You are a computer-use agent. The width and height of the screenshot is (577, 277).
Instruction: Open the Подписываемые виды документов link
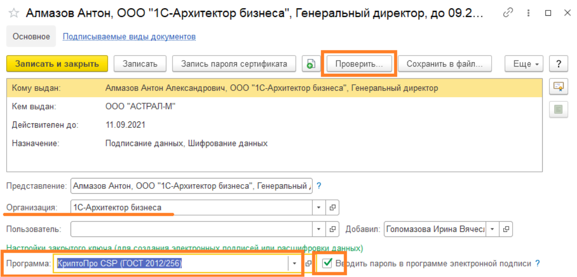[x=129, y=37]
